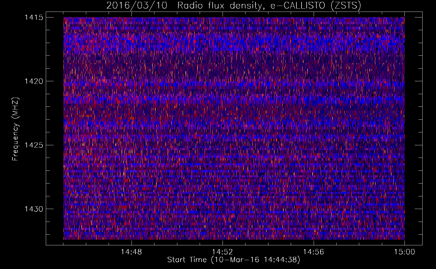Viewport: 436px width, 269px height.
Task: Click the 1415 frequency tick label
Action: pyautogui.click(x=34, y=17)
